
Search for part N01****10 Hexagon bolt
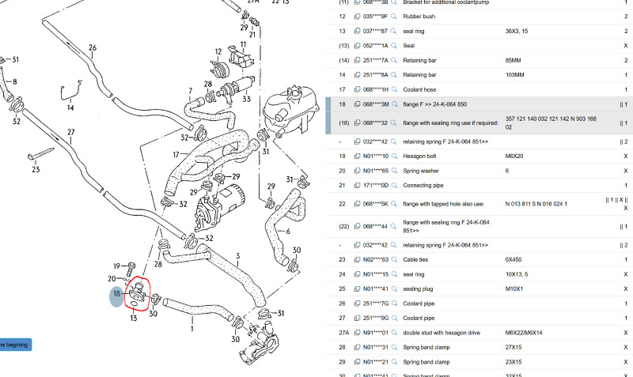393,156
